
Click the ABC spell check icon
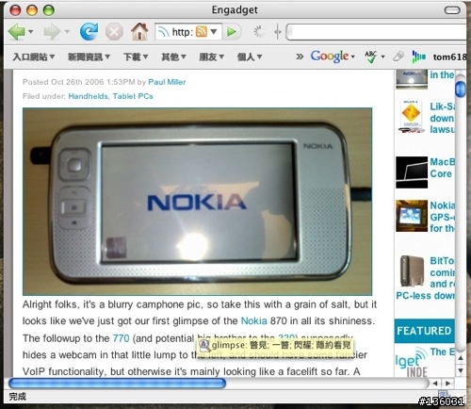371,57
